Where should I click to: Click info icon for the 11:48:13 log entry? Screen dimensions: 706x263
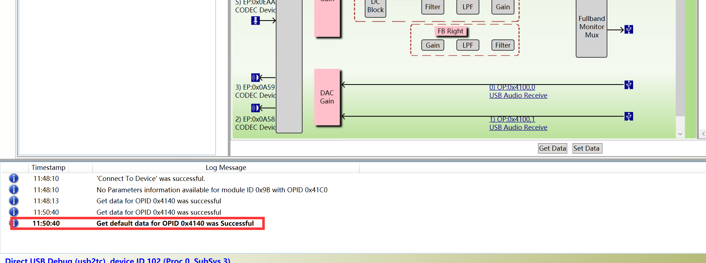[x=14, y=201]
